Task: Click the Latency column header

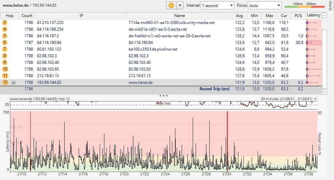Action: [313, 15]
